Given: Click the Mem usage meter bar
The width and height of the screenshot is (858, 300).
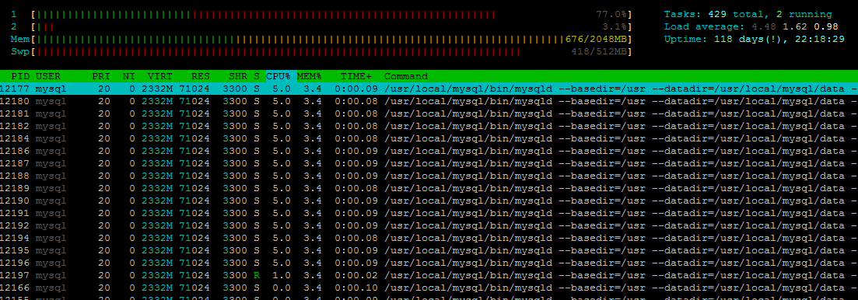Looking at the screenshot, I should [331, 40].
